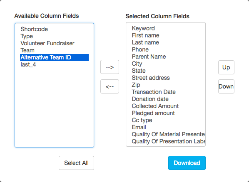249x182 pixels.
Task: Click the left arrow (<--) move button
Action: point(110,86)
